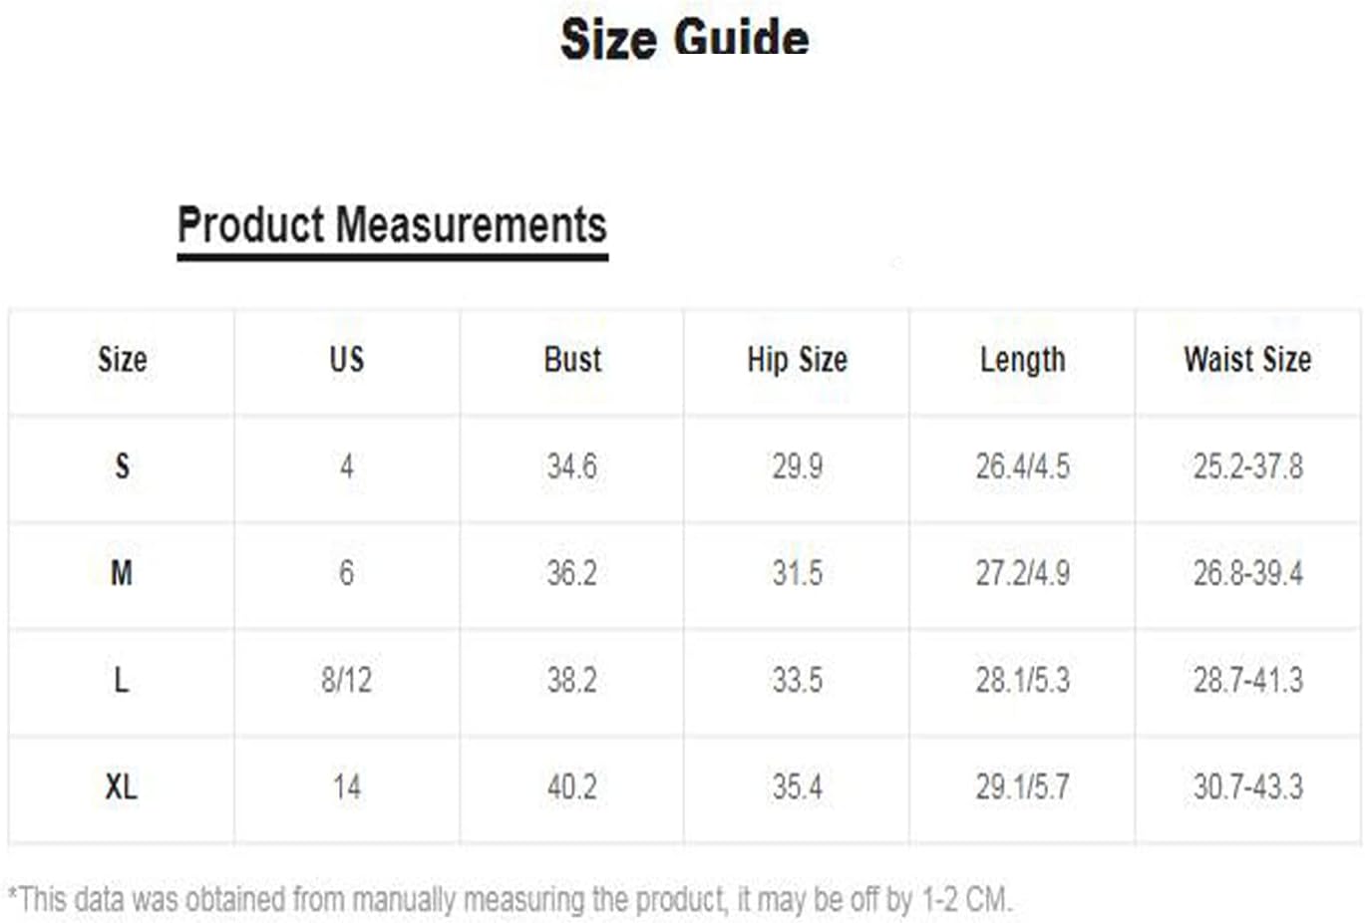Select the Size column header
Image resolution: width=1365 pixels, height=923 pixels.
point(122,359)
